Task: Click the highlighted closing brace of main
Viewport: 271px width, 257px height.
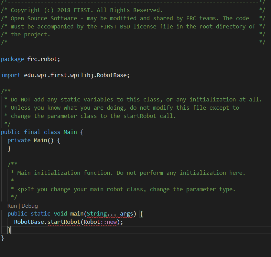Action: [x=9, y=230]
